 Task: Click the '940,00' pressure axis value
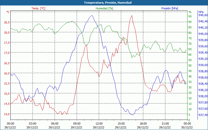pos(203,34)
